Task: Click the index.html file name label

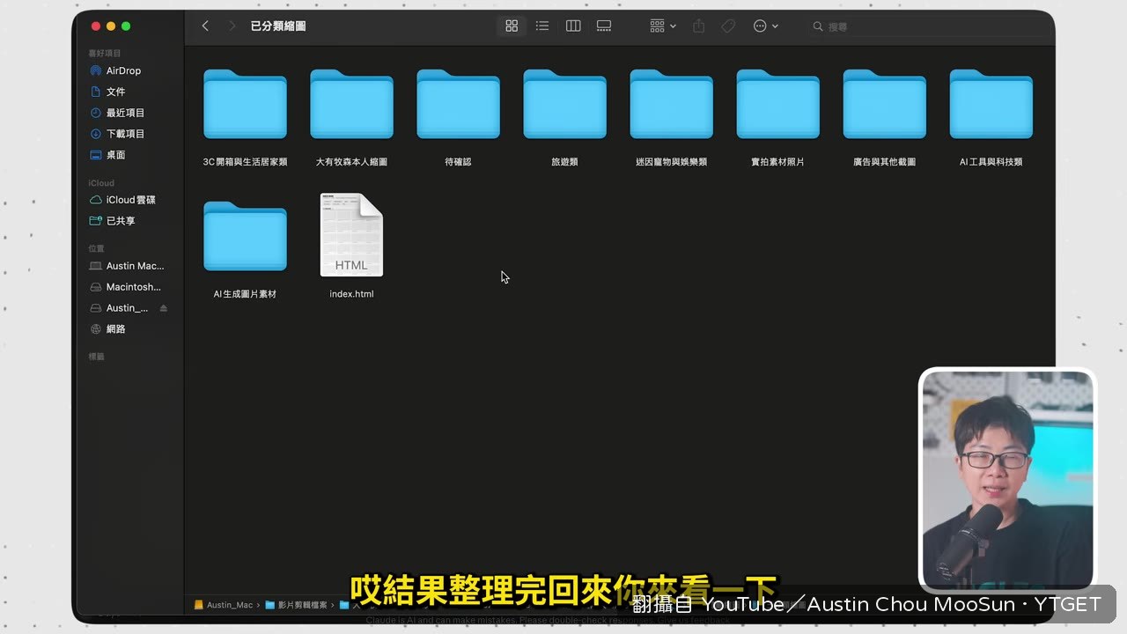Action: [x=351, y=294]
